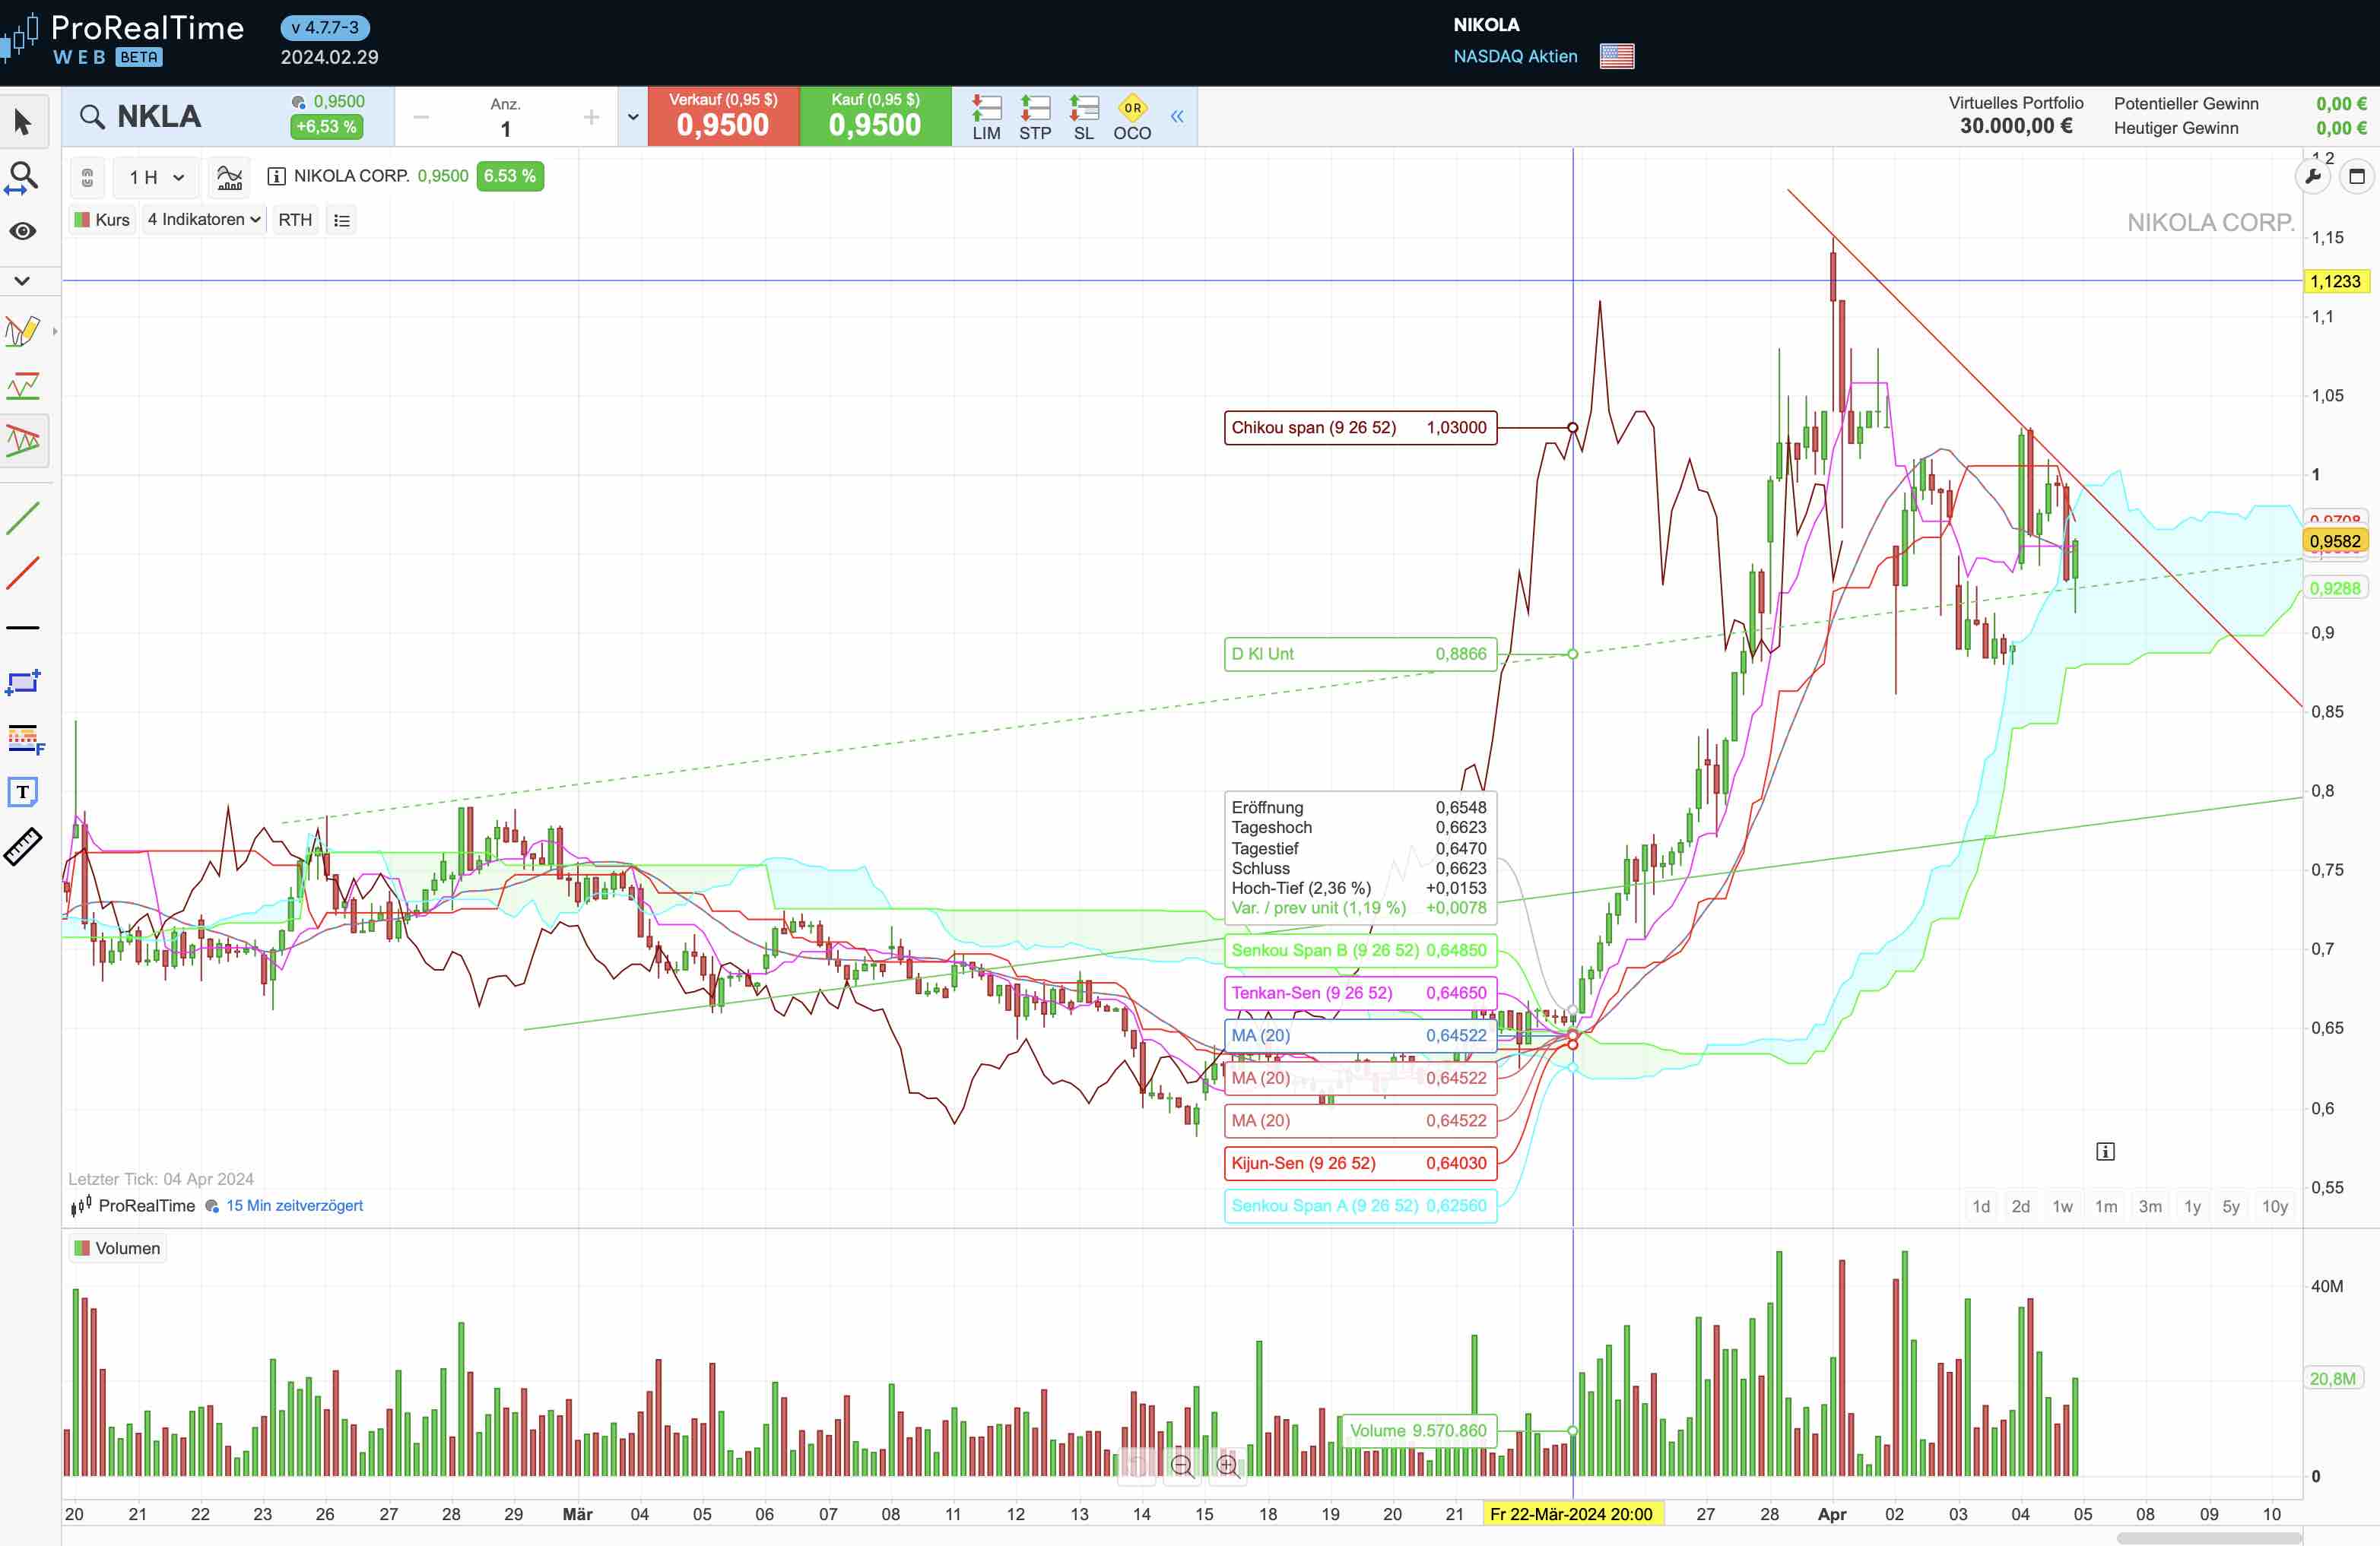The image size is (2380, 1546).
Task: Toggle the magnet link icon
Action: pyautogui.click(x=87, y=177)
